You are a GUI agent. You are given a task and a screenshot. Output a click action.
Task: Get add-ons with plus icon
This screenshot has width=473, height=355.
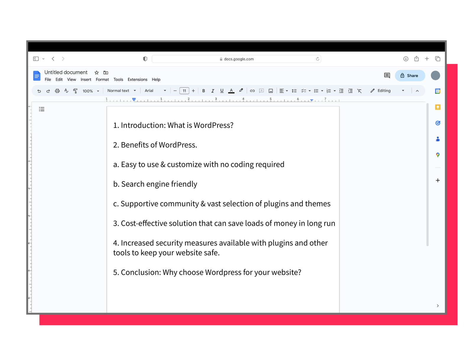coord(438,180)
